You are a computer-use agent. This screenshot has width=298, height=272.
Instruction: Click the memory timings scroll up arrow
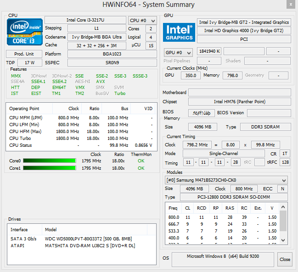pyautogui.click(x=283, y=207)
